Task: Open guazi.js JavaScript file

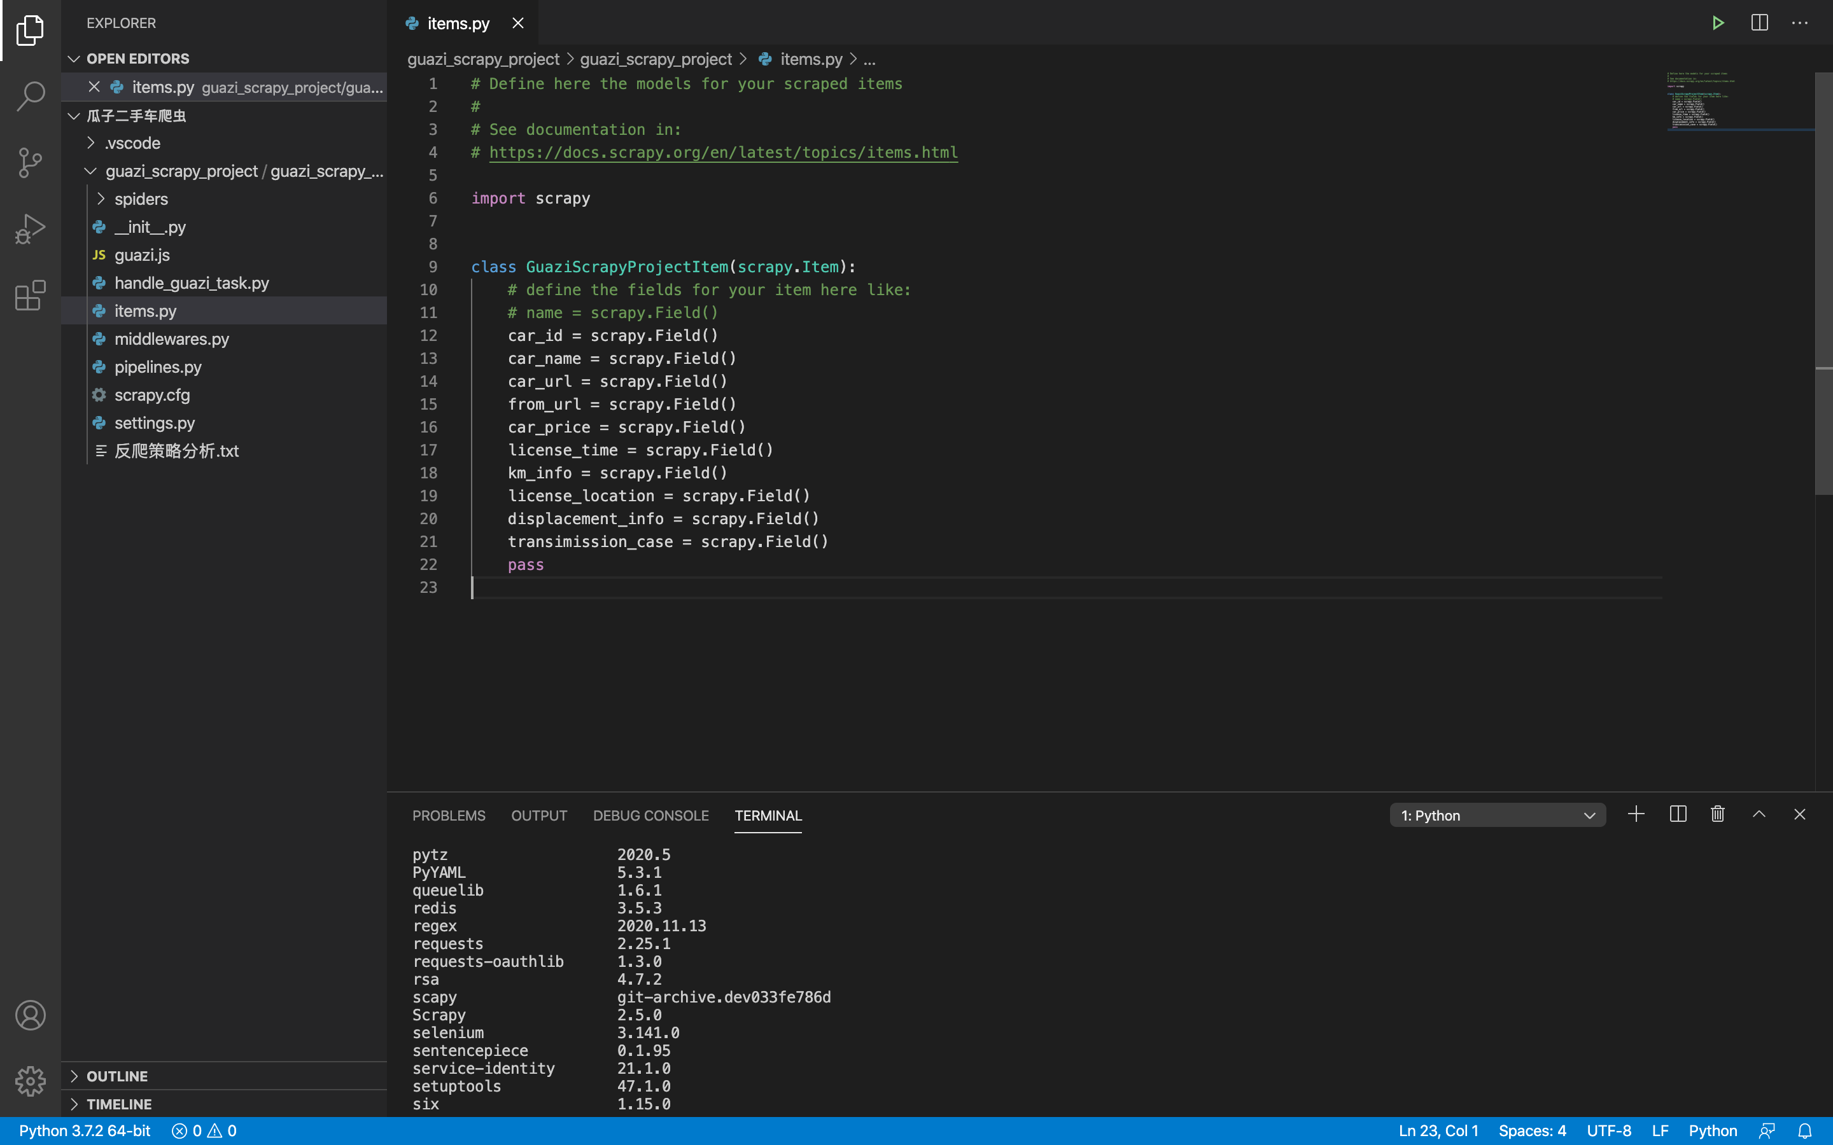Action: 143,255
